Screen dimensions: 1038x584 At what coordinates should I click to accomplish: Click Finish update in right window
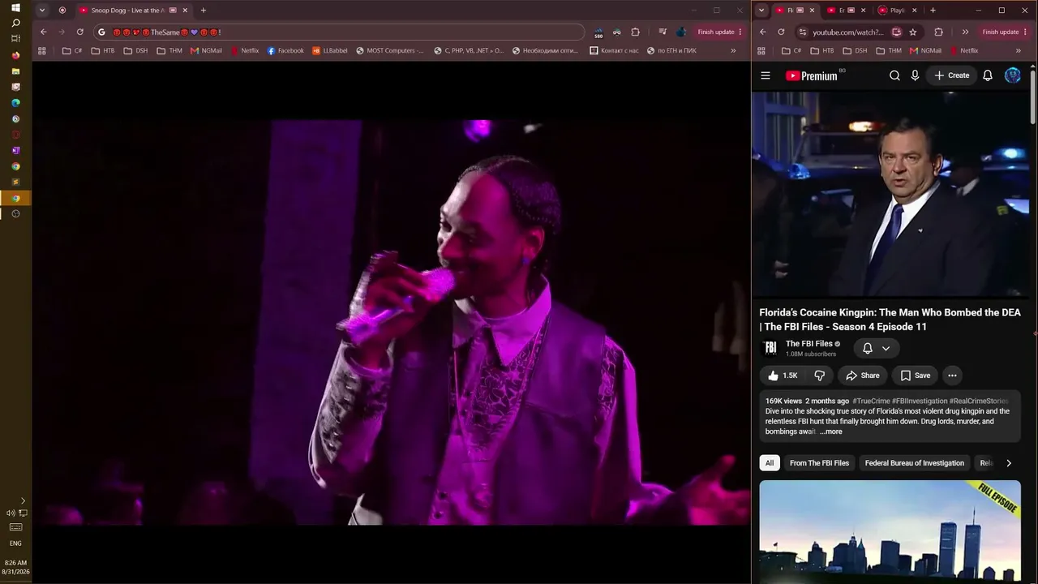tap(1003, 32)
